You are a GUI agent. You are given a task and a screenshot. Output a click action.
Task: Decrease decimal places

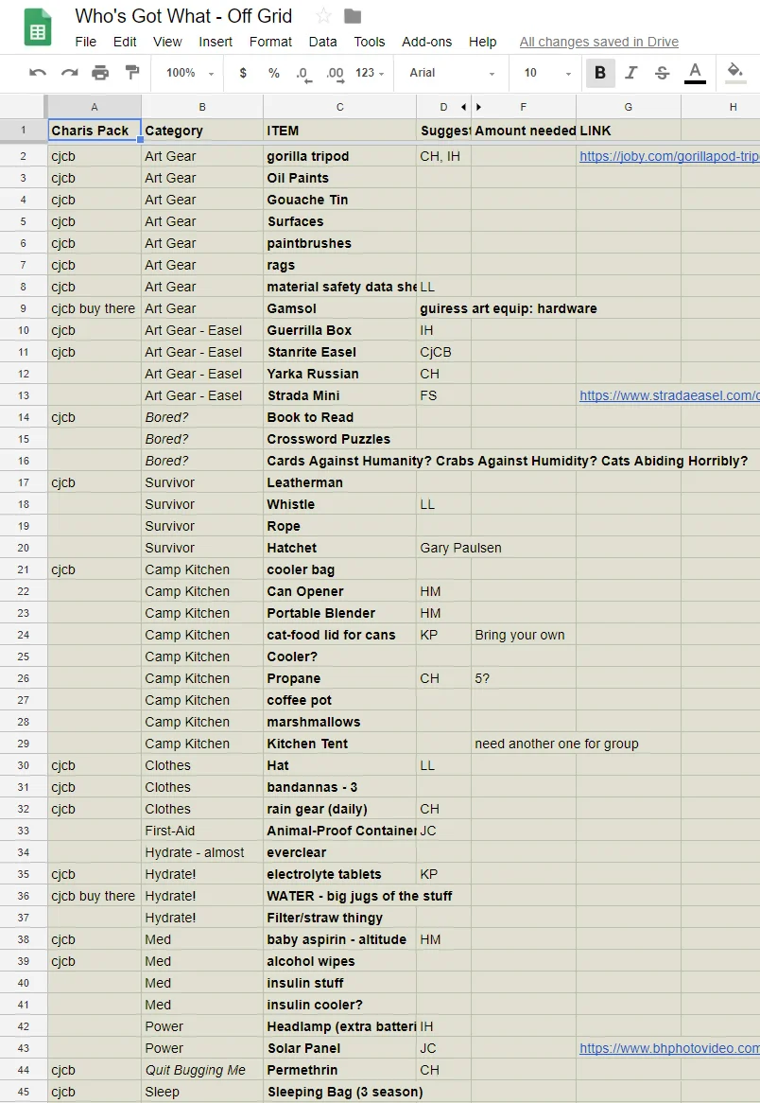(303, 74)
